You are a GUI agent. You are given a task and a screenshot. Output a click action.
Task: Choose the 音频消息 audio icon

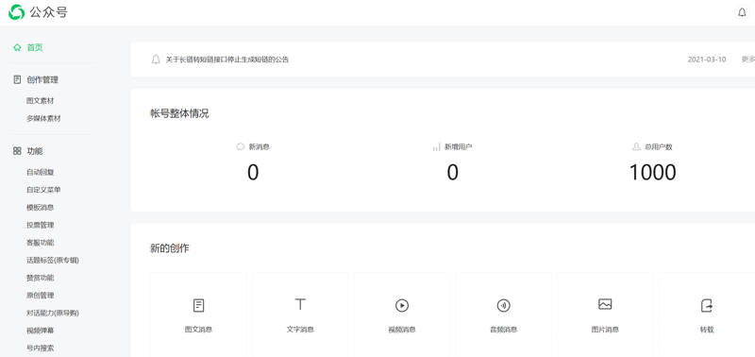pyautogui.click(x=503, y=305)
